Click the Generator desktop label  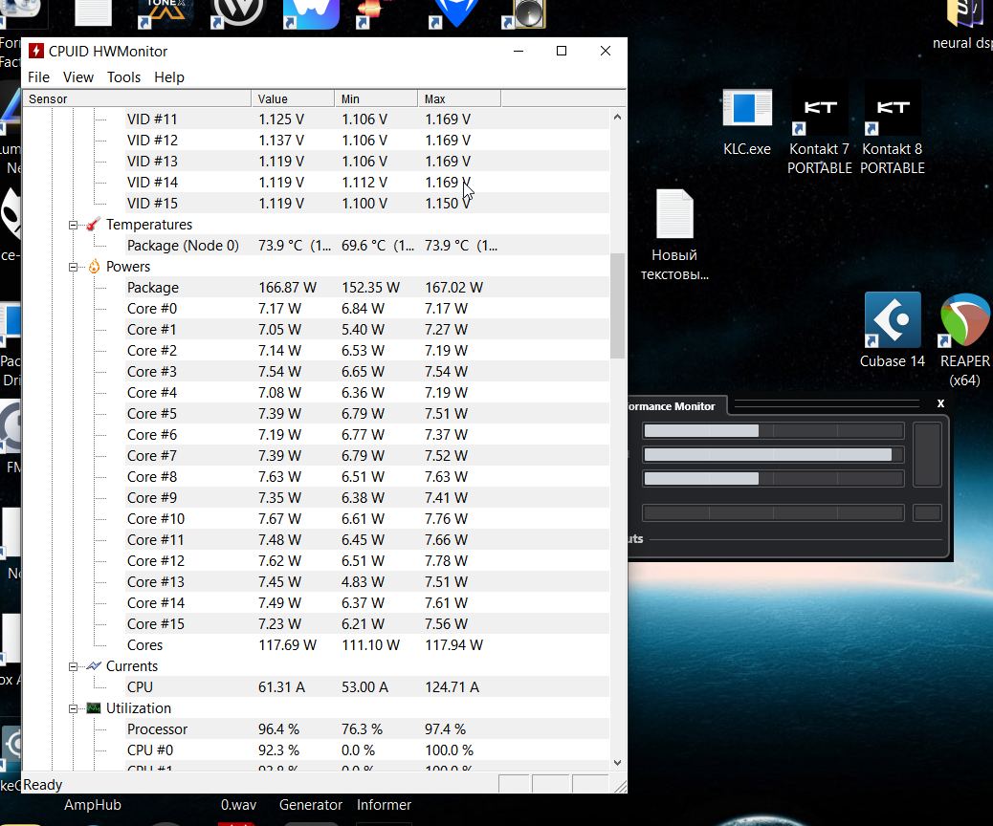311,804
